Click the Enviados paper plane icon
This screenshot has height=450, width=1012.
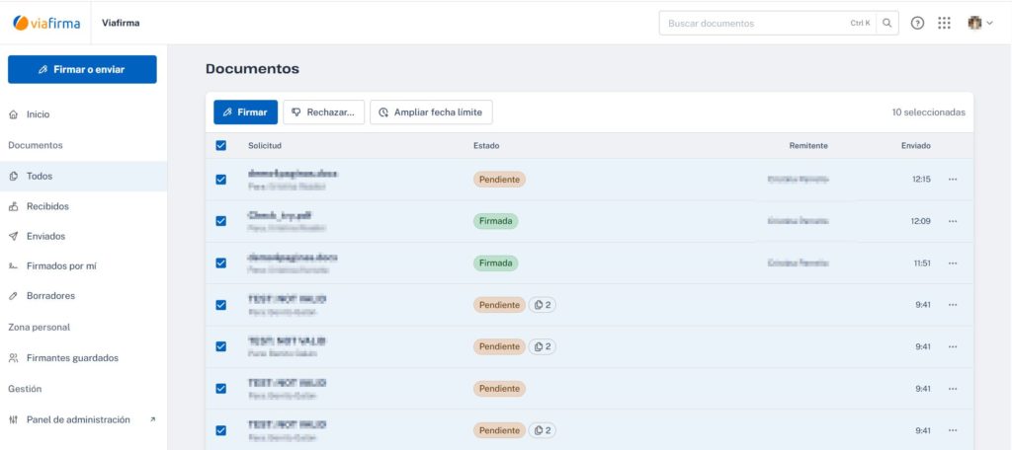click(13, 237)
